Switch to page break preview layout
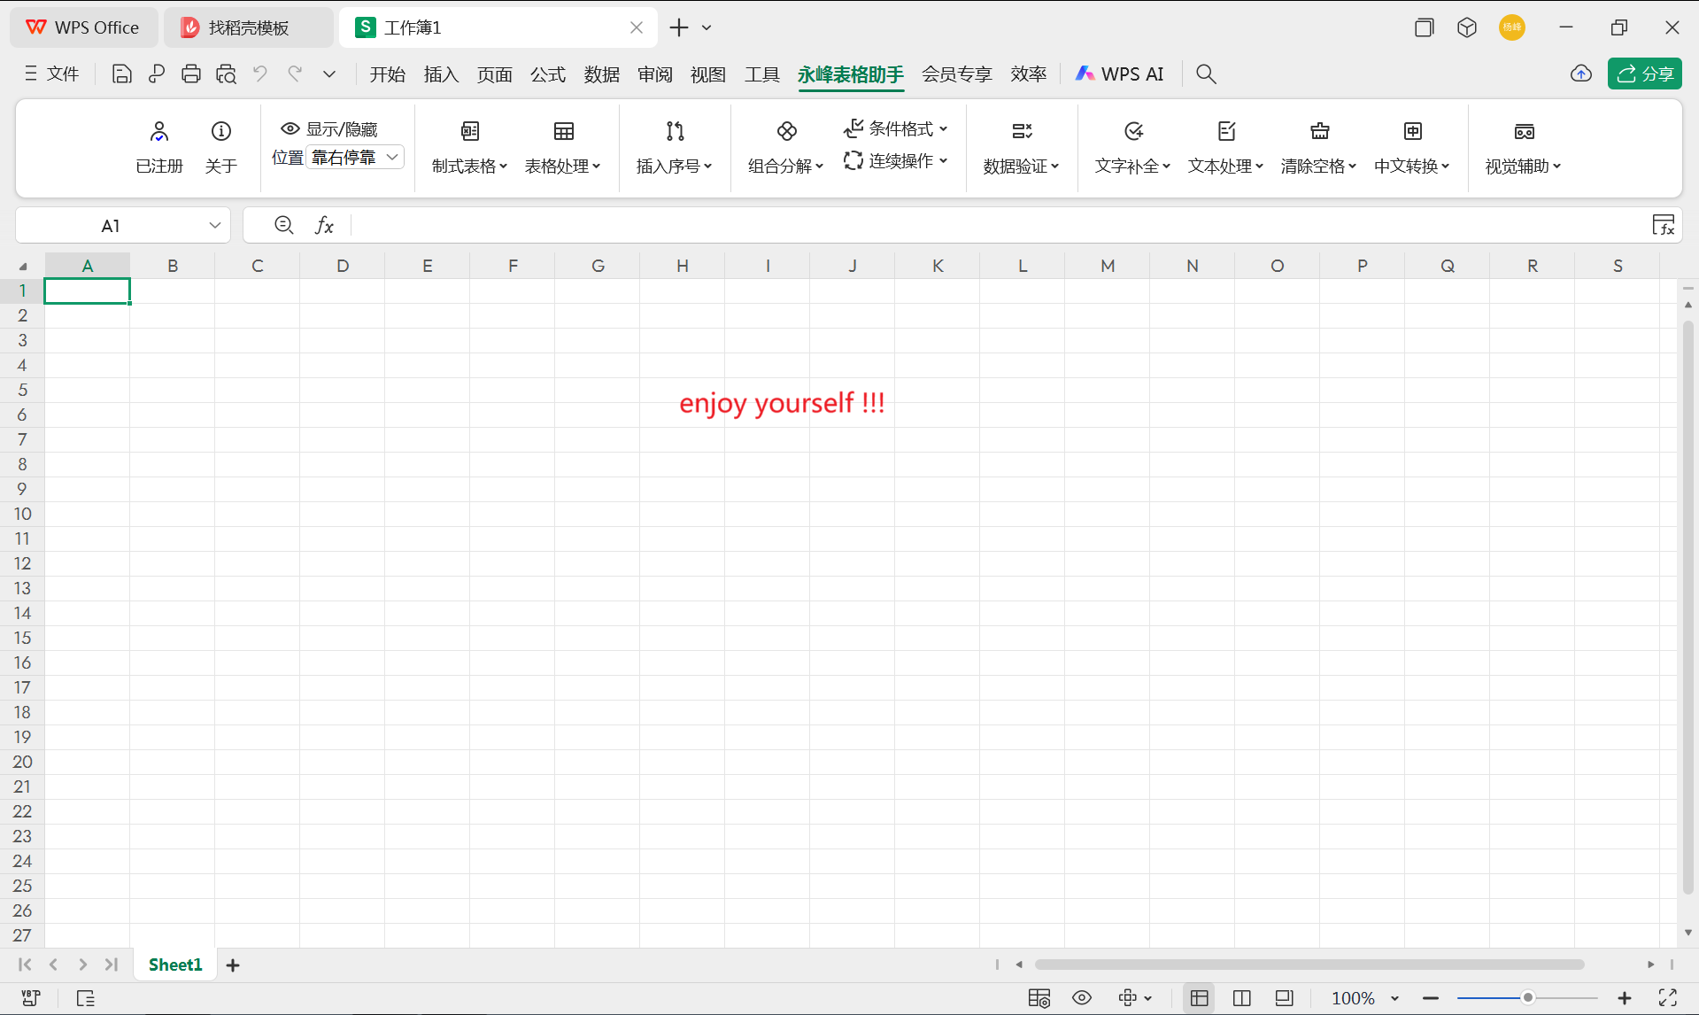 (1285, 998)
